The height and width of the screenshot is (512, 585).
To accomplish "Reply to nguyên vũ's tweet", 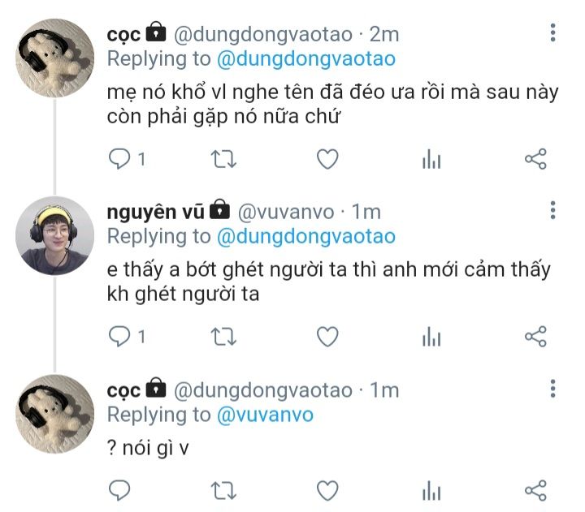I will click(x=119, y=336).
